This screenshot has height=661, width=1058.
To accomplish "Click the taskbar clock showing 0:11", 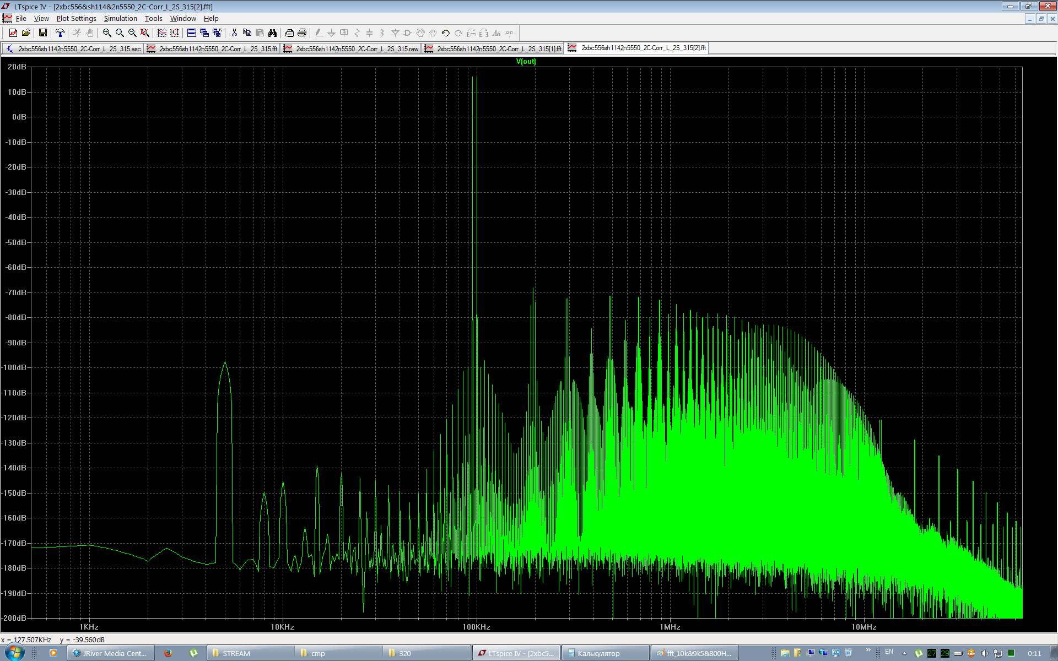I will 1034,653.
